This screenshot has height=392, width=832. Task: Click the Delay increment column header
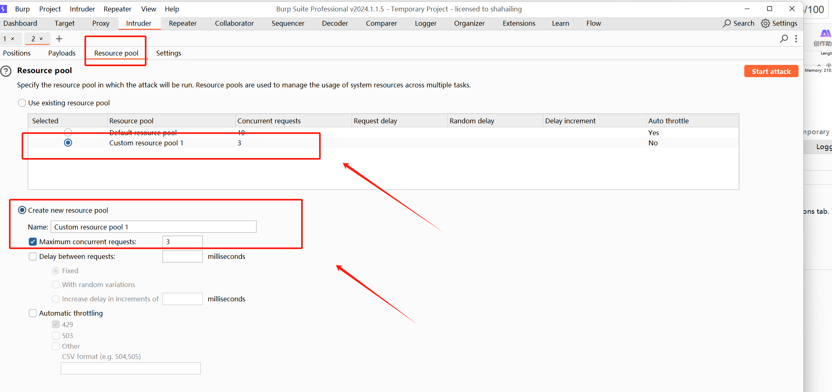[x=595, y=121]
